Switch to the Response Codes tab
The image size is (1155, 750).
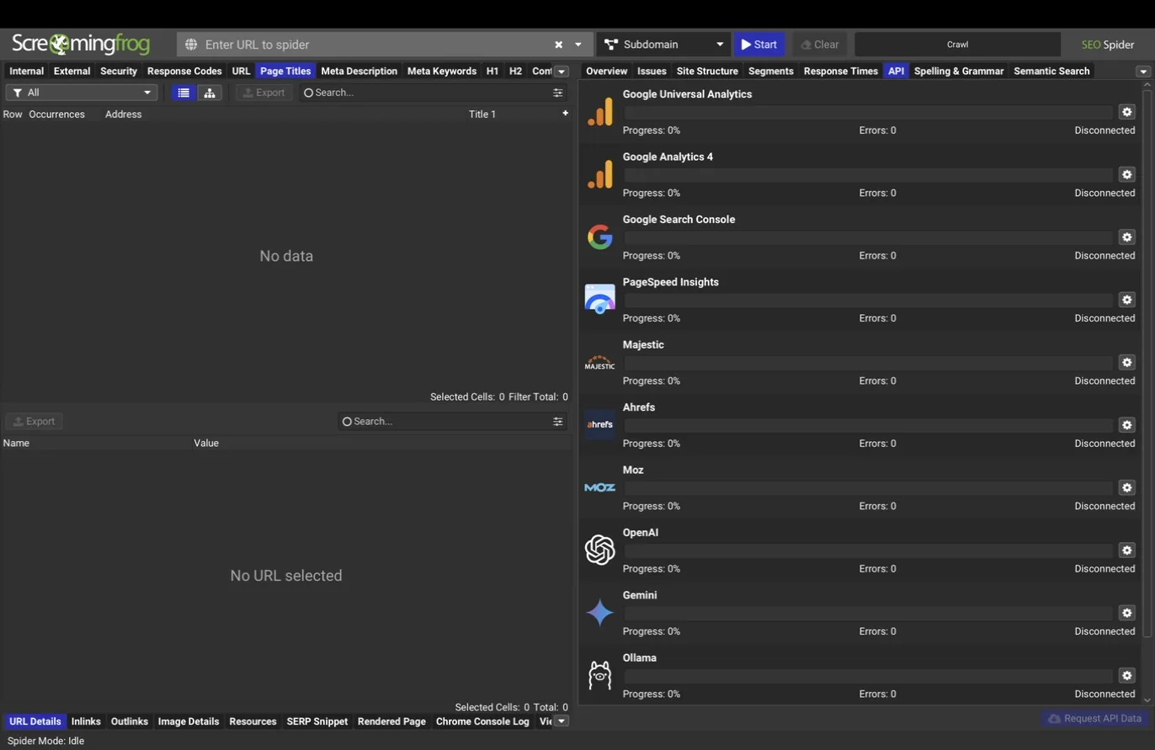pos(184,71)
